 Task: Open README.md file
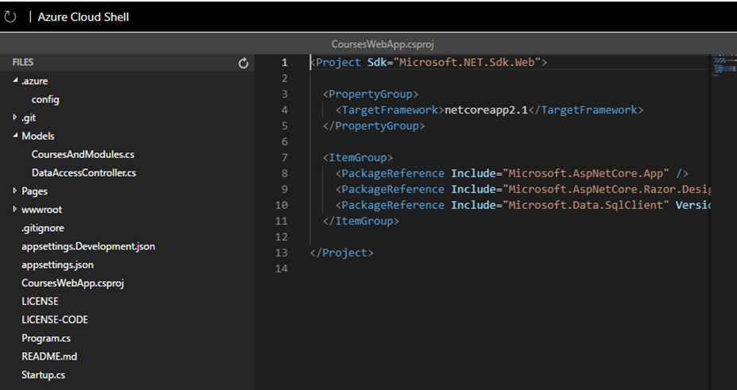tap(49, 356)
